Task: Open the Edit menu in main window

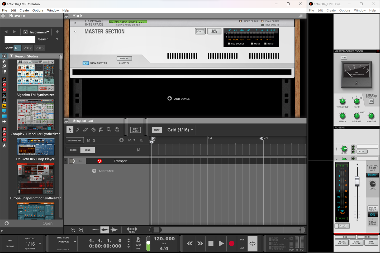Action: click(13, 10)
